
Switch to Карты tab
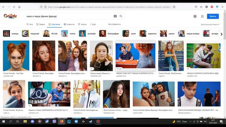pyautogui.click(x=82, y=24)
